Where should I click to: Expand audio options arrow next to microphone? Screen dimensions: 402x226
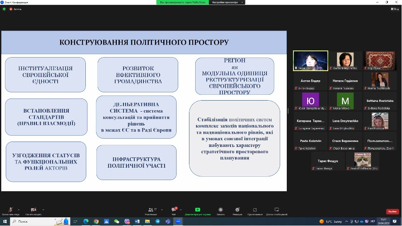click(x=19, y=209)
